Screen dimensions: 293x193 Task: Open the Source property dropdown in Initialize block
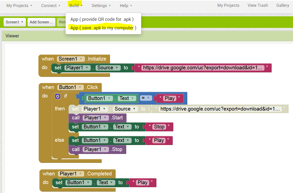[x=108, y=68]
